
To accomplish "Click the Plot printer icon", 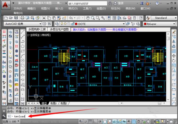I will pyautogui.click(x=22, y=18).
